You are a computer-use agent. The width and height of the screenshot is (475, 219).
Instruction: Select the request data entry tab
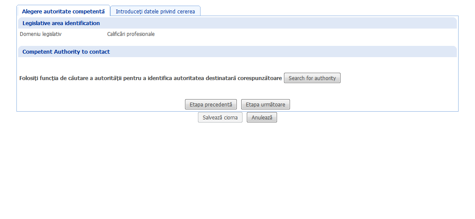tap(155, 11)
